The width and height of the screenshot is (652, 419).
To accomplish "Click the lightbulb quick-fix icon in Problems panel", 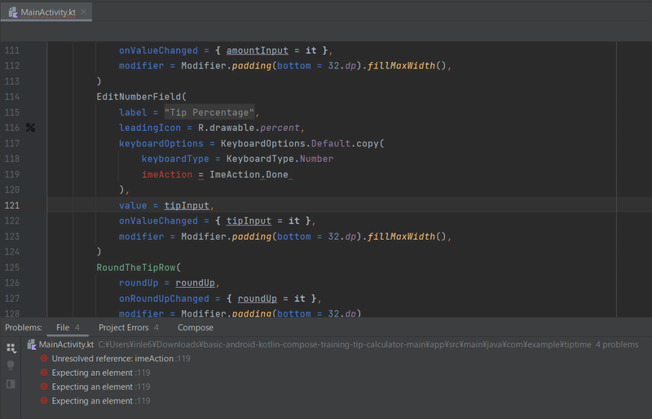I will point(11,365).
